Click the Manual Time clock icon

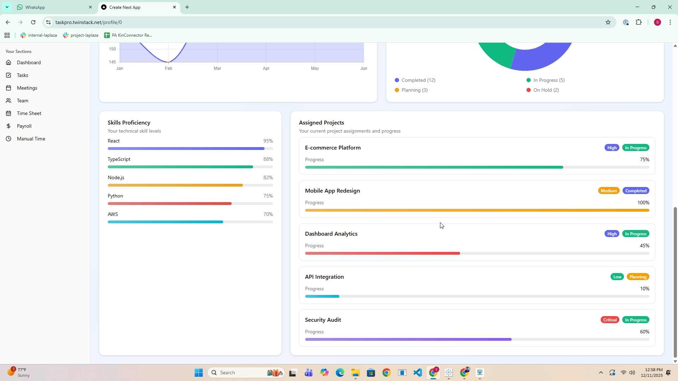click(8, 139)
